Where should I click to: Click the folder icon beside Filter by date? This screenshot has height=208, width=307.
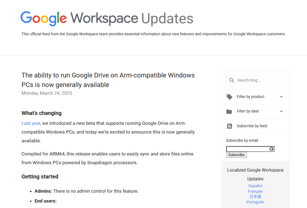coord(229,112)
